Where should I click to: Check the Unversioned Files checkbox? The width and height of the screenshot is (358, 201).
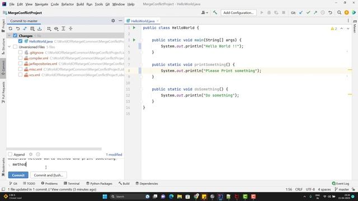[15, 47]
